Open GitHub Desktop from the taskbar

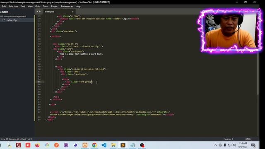[66, 145]
